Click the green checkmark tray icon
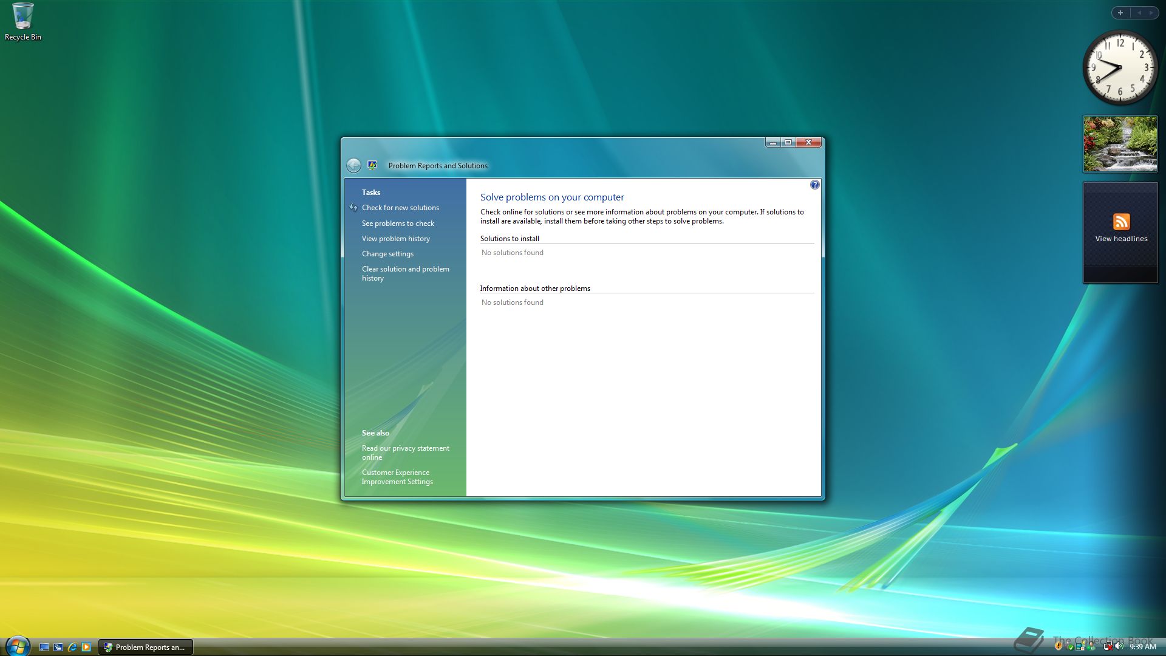The image size is (1166, 656). (x=1071, y=647)
